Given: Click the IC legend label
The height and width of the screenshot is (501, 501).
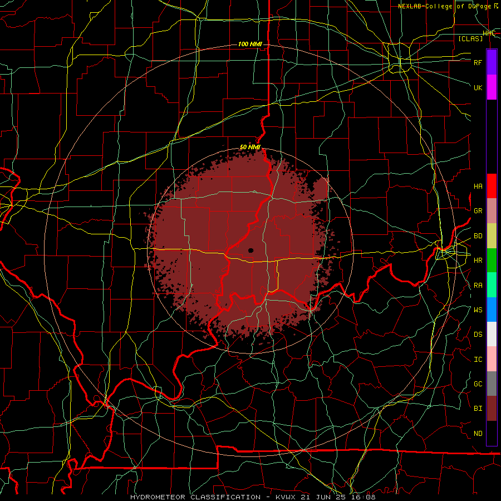Looking at the screenshot, I should (x=478, y=360).
